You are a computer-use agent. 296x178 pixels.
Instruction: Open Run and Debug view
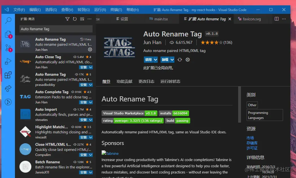[x=8, y=61]
